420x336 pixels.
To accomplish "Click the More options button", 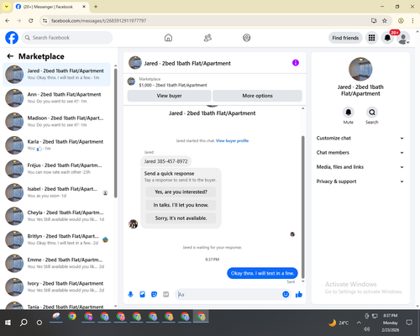I will point(257,96).
